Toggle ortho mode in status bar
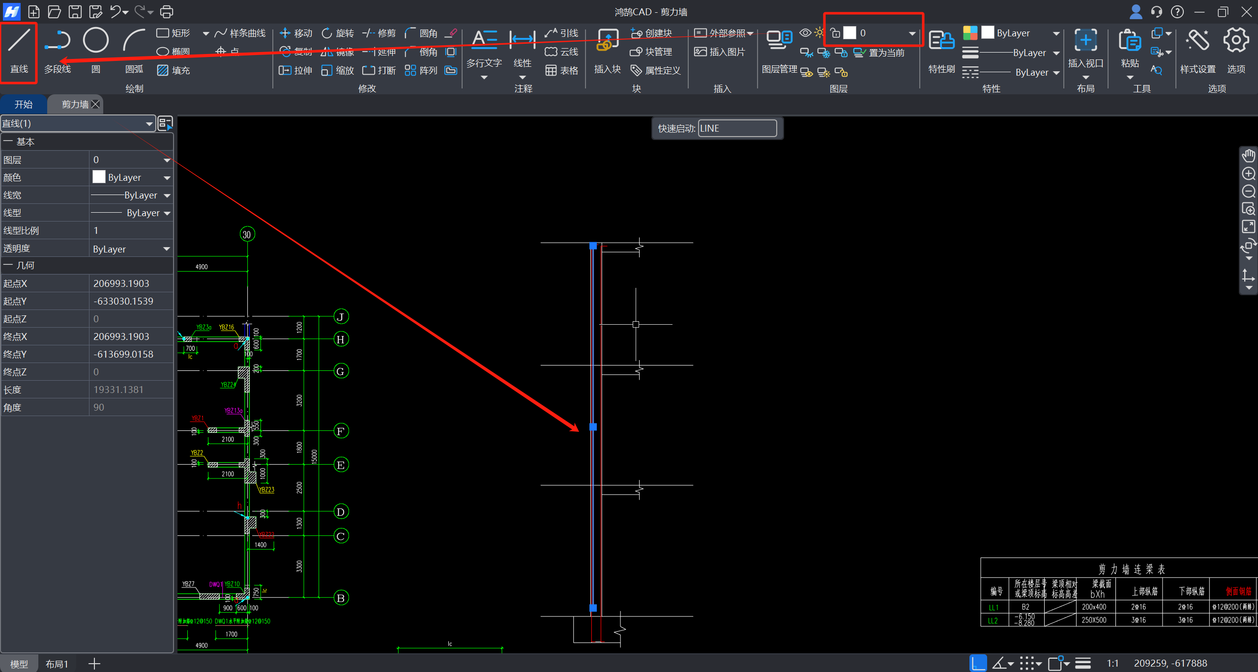 (978, 663)
